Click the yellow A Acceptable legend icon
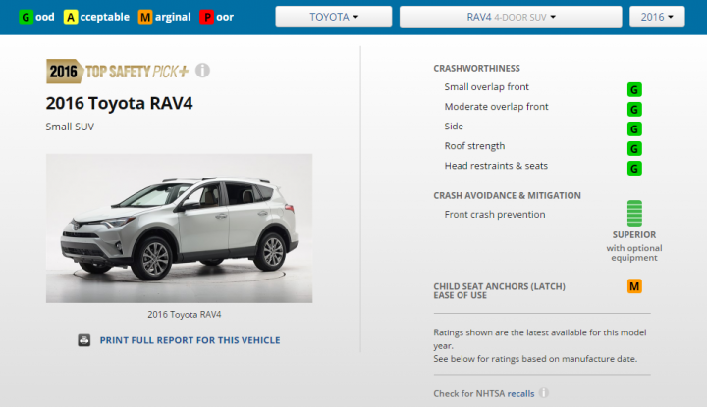The height and width of the screenshot is (407, 707). pyautogui.click(x=71, y=17)
